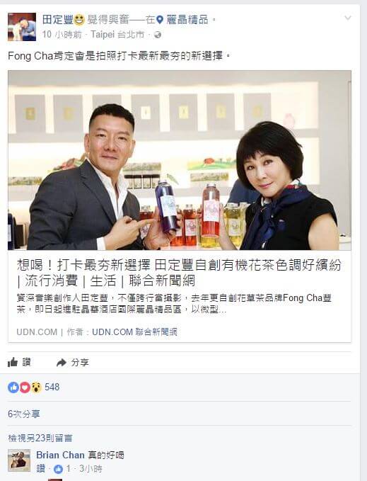The image size is (367, 481).
Task: Toggle the thumbs-up 讚 button on the post
Action: (x=19, y=362)
